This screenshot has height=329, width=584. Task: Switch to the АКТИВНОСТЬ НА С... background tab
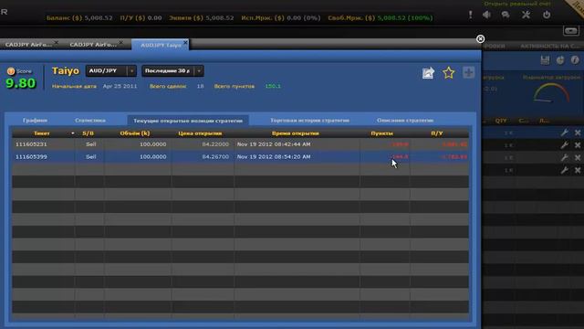(550, 46)
